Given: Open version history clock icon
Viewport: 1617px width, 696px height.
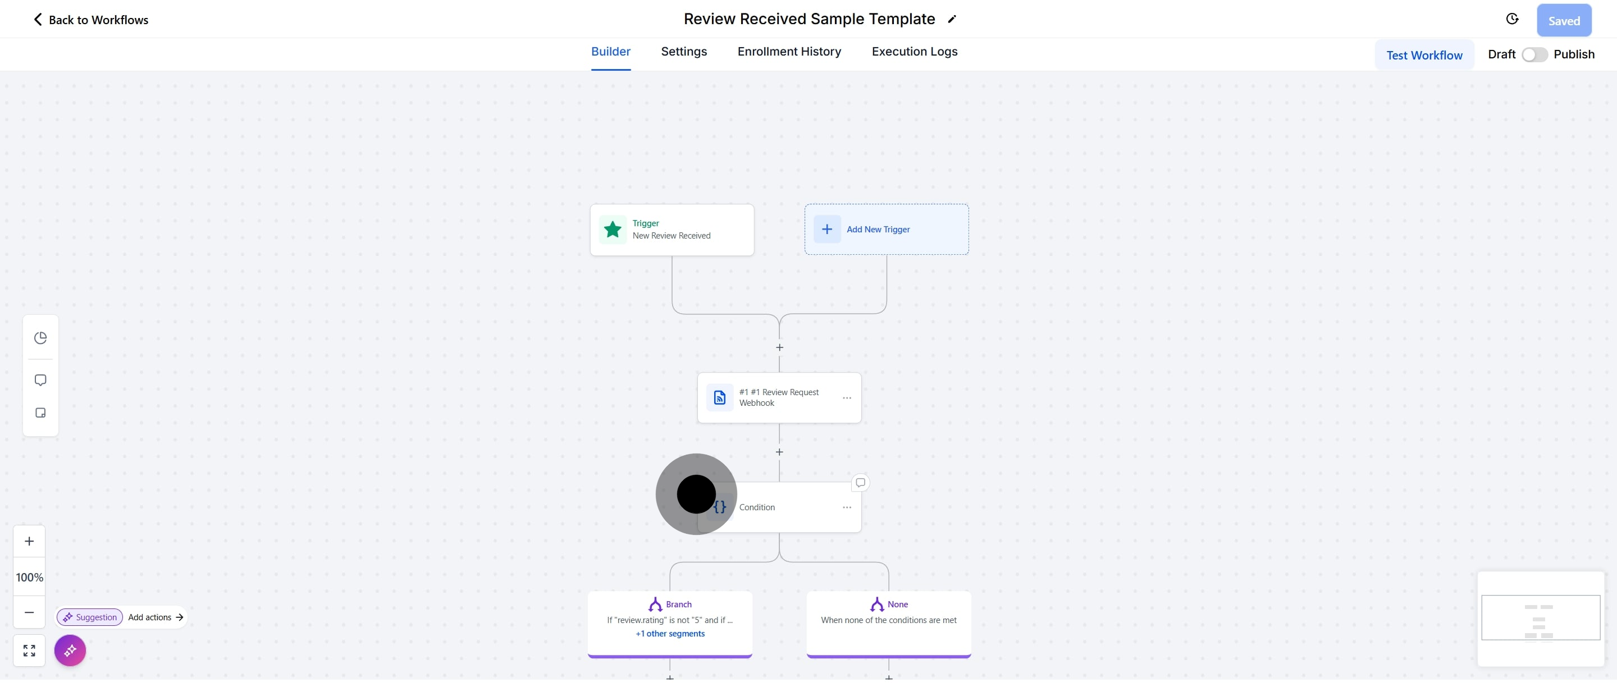Looking at the screenshot, I should (x=1511, y=20).
